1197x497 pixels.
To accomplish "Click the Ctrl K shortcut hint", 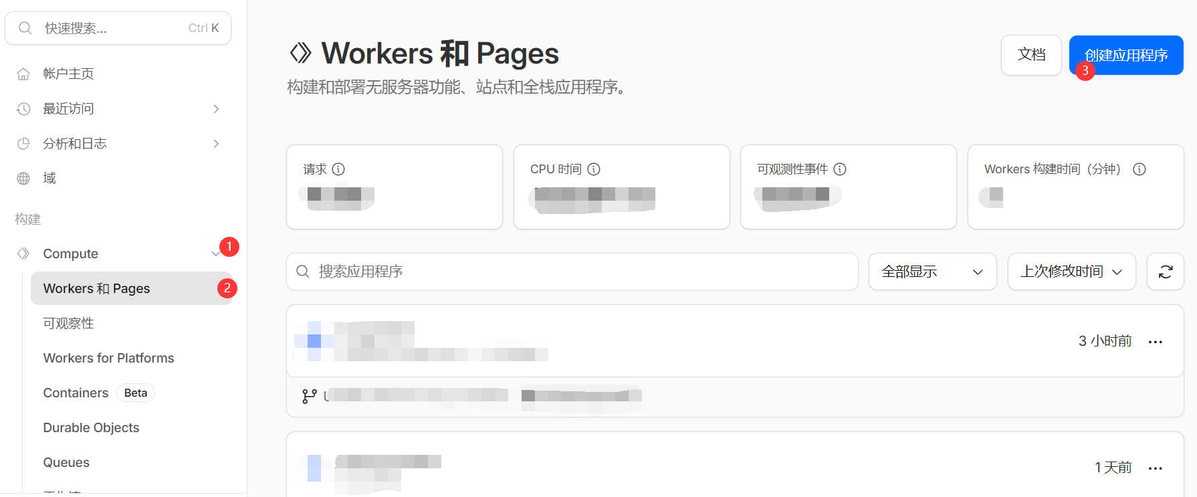I will [x=203, y=28].
